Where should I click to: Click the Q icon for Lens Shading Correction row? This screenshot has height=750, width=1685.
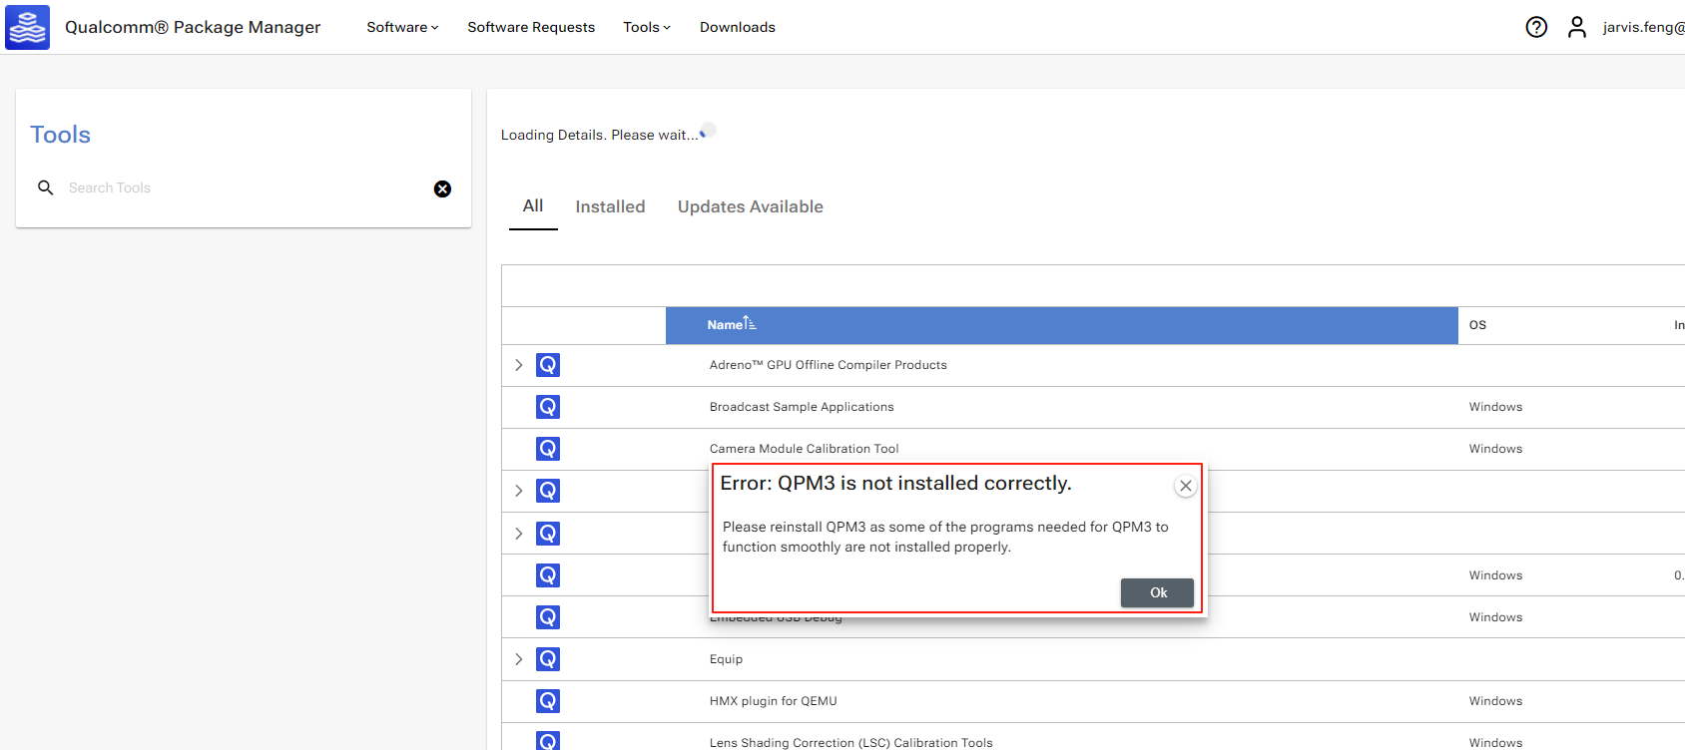coord(548,741)
